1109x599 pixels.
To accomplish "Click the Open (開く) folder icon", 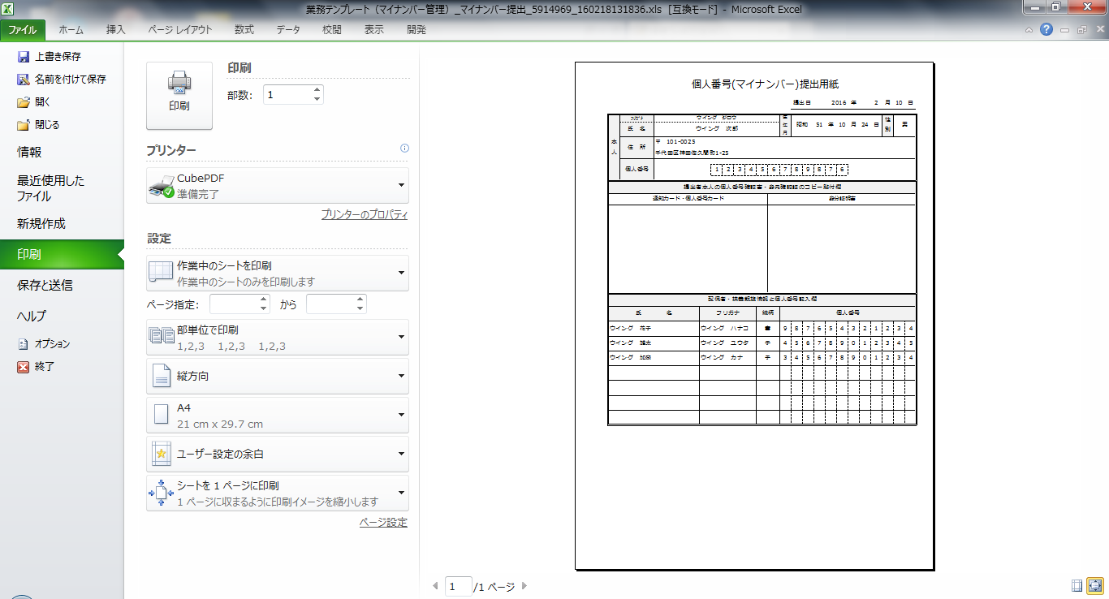I will (24, 102).
